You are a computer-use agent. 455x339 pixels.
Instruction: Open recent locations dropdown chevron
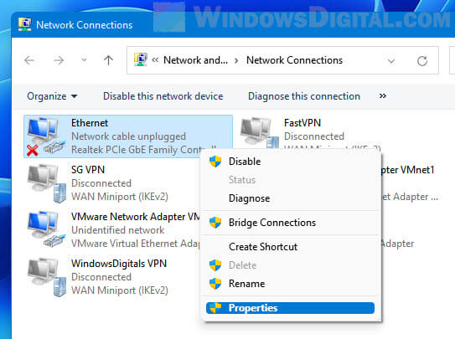[x=84, y=60]
